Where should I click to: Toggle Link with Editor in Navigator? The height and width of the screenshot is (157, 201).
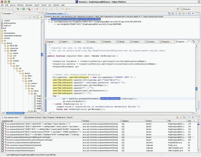point(38,17)
